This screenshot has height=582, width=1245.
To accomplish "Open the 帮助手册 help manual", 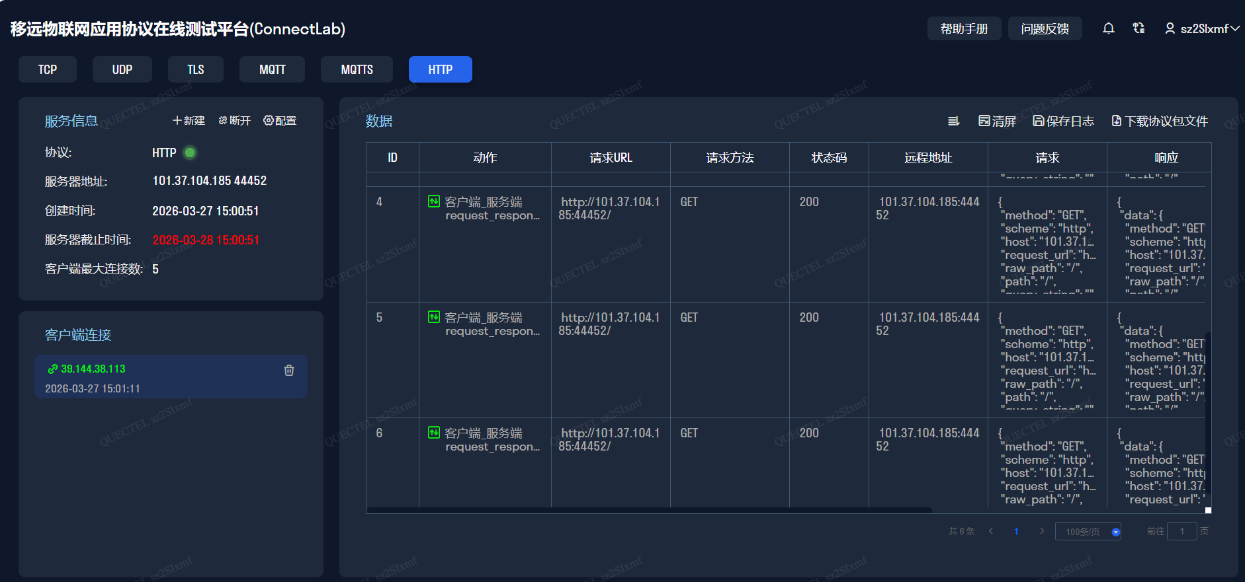I will coord(964,28).
